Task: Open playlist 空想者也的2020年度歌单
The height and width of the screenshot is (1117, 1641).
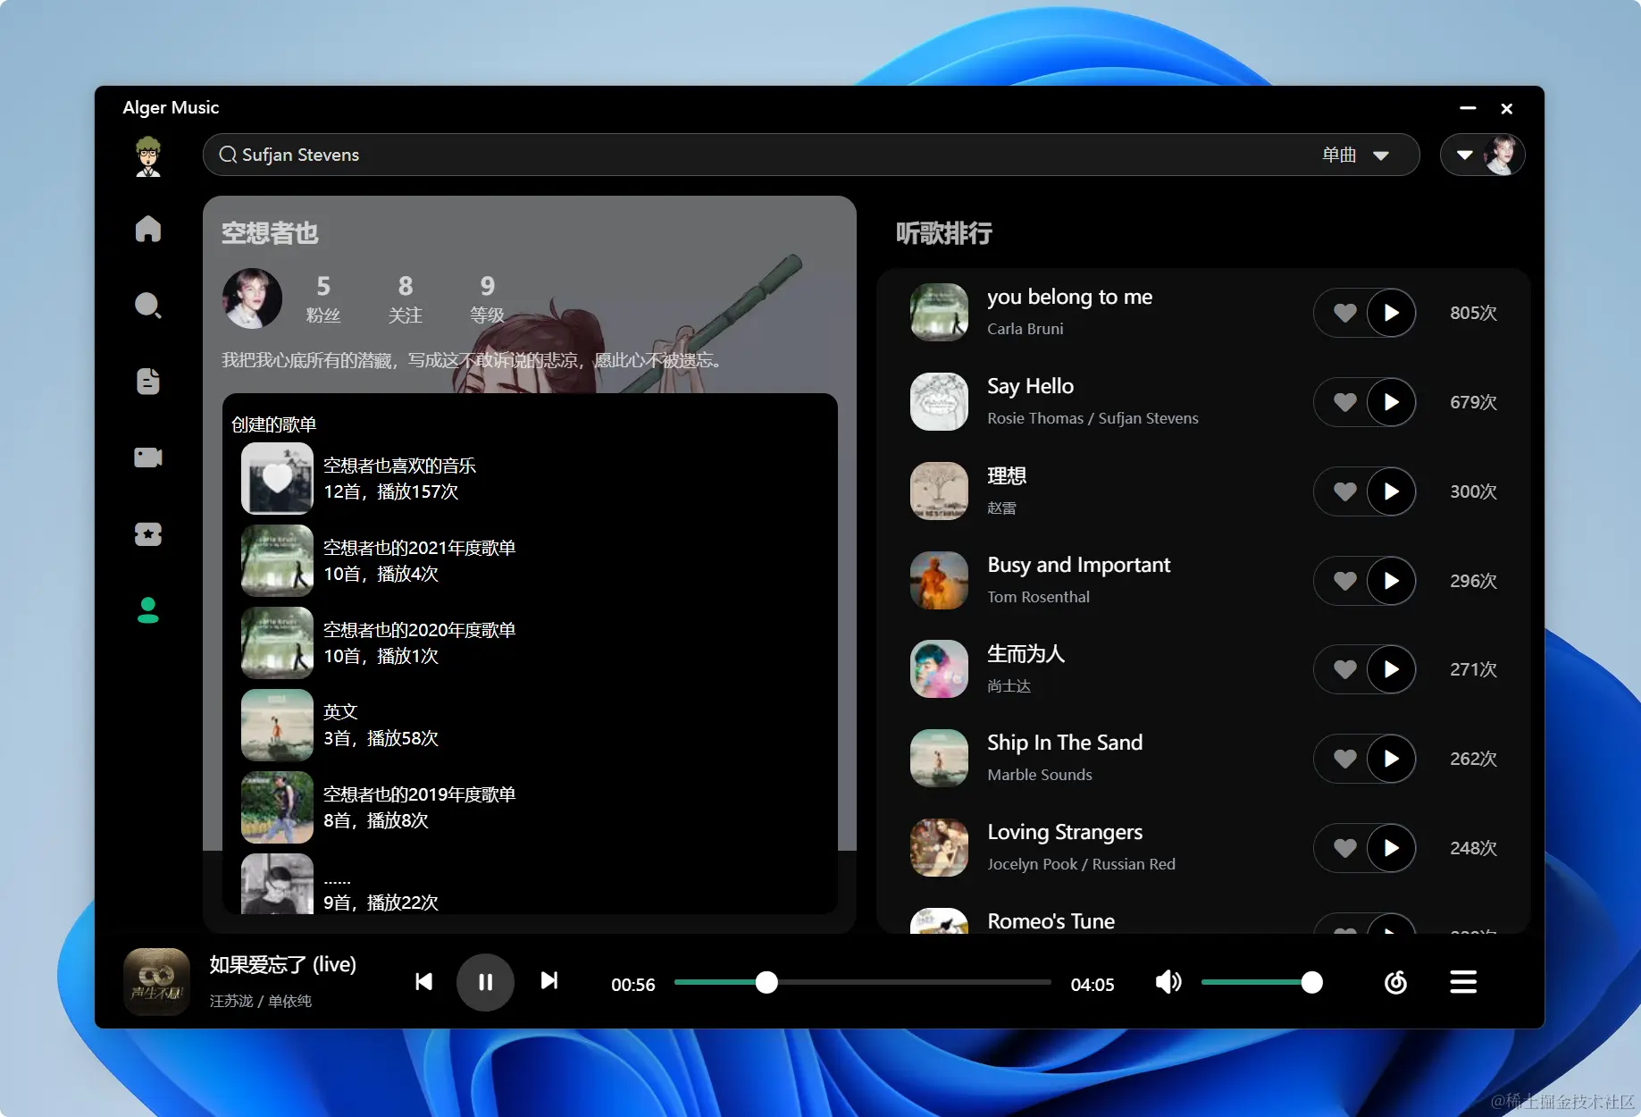Action: click(x=530, y=642)
